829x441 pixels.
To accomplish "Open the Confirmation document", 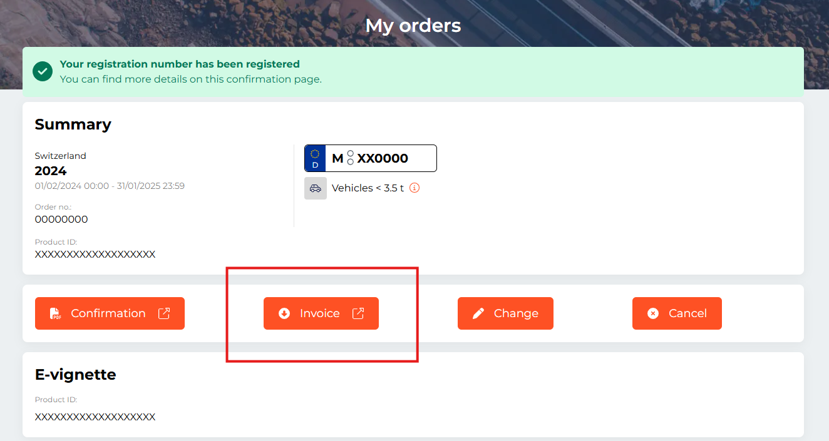I will click(x=110, y=313).
